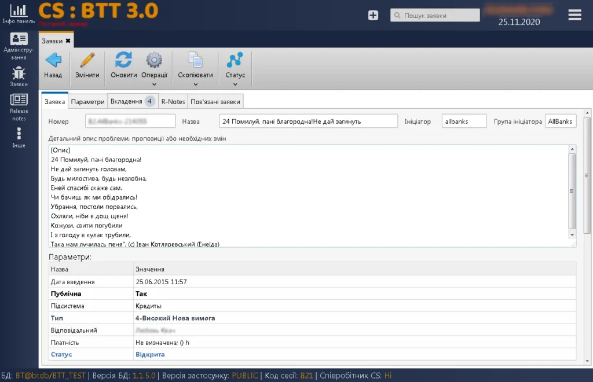Click the BT@btdb/BTT_TEST database status entry

(51, 376)
